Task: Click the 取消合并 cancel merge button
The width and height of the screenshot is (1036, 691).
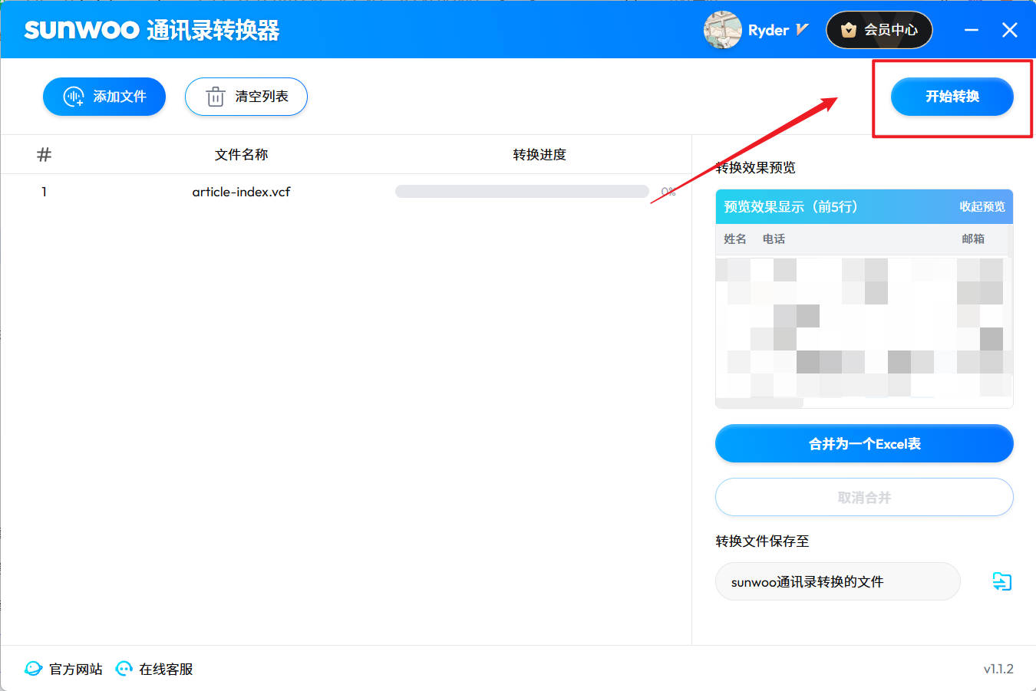Action: [864, 497]
